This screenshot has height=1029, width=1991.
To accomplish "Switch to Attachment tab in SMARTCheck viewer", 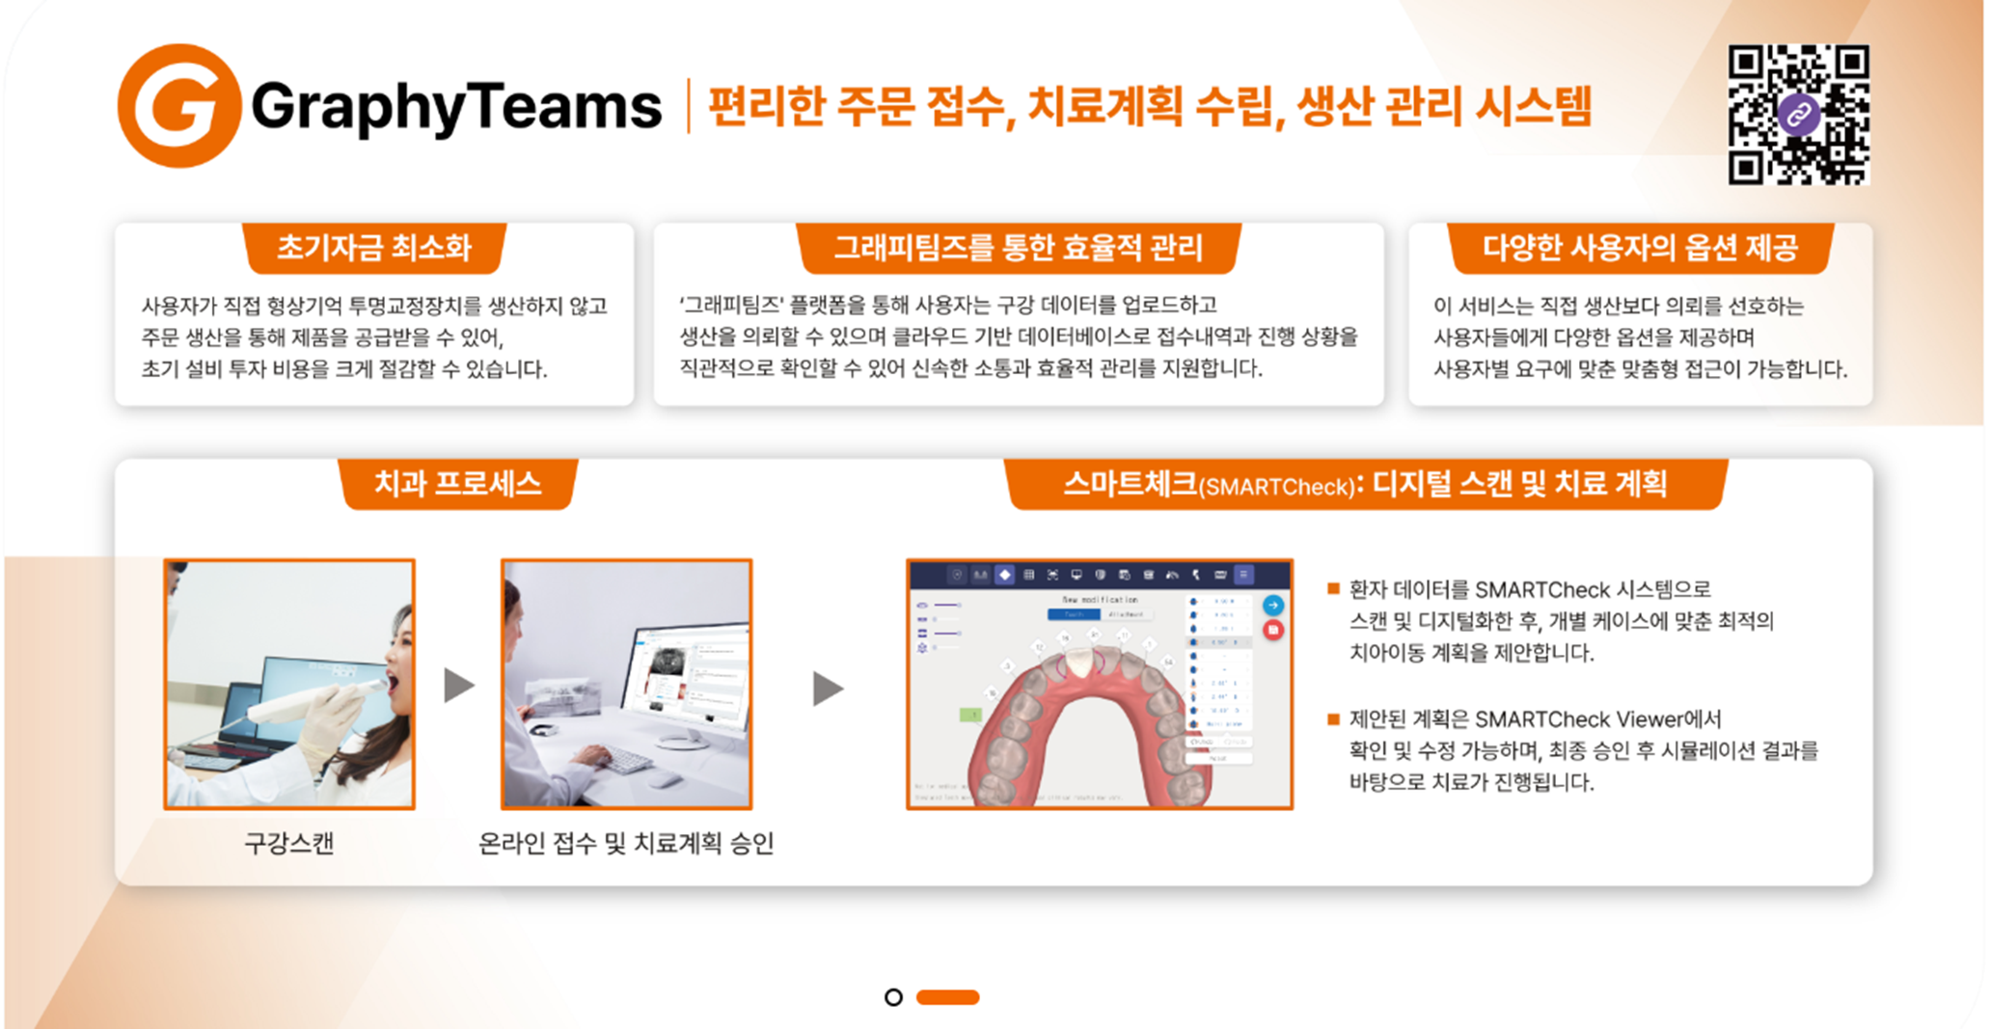I will [x=1127, y=614].
